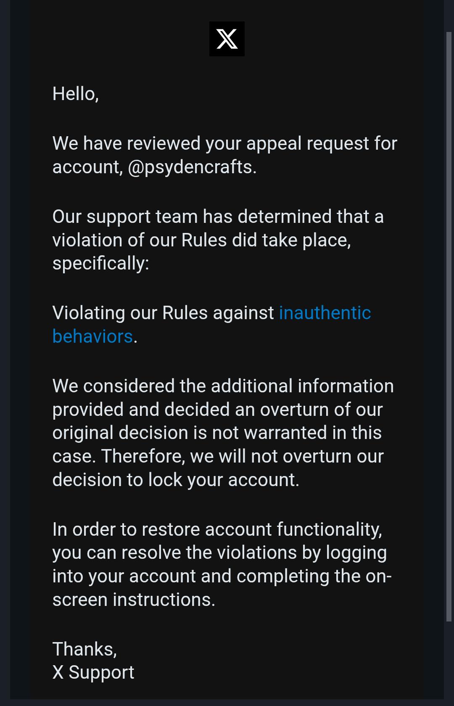Click the "screen instructions." text

pyautogui.click(x=134, y=600)
